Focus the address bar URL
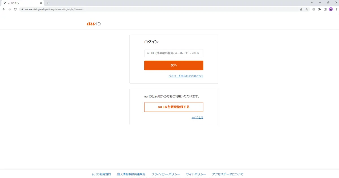 54,9
